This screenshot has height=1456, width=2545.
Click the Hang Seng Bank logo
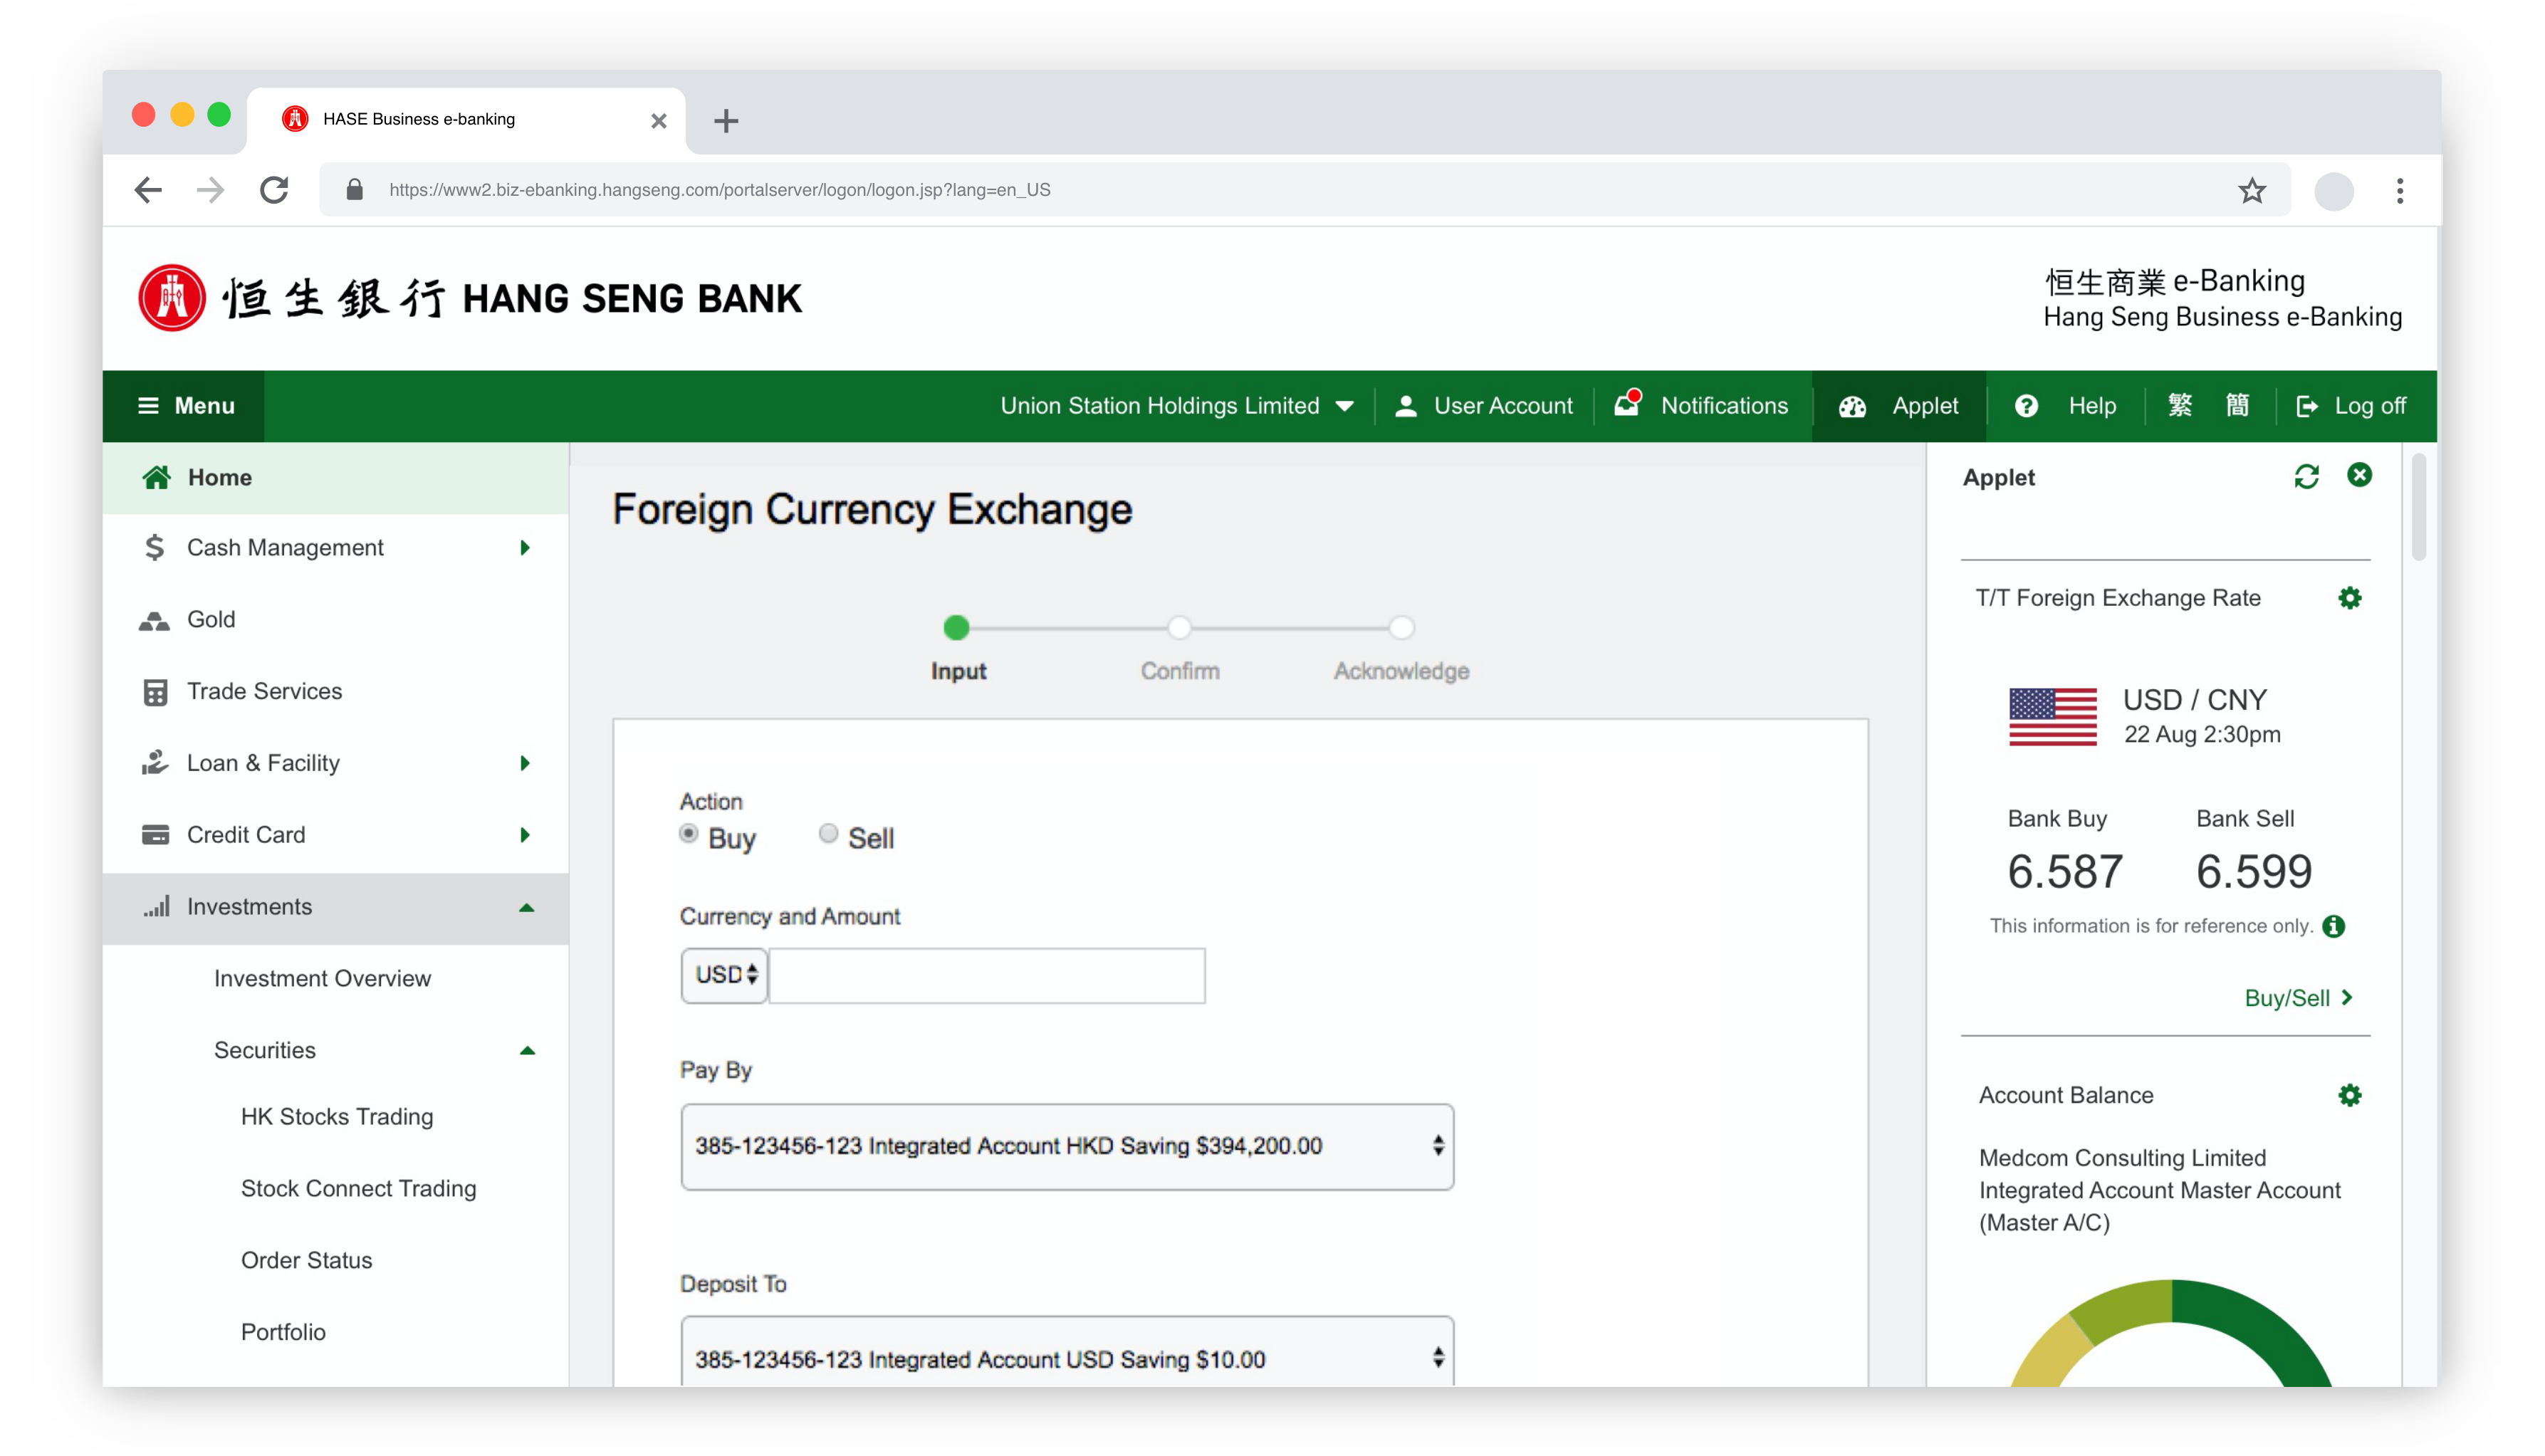(470, 297)
